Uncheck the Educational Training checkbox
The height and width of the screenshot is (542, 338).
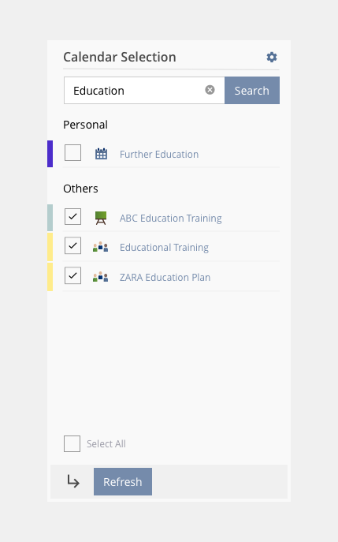pyautogui.click(x=72, y=246)
